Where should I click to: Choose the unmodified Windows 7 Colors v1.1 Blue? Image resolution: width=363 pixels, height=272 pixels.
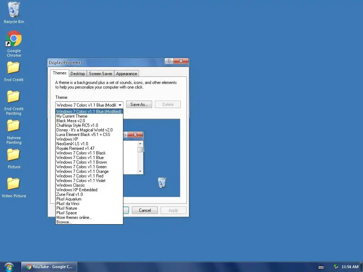coord(89,158)
